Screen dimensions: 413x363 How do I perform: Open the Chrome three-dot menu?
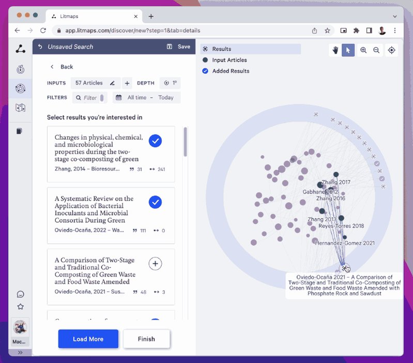pyautogui.click(x=394, y=30)
